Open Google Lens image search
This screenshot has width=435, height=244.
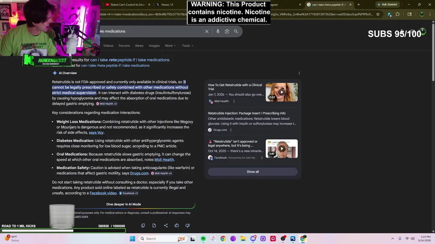227,31
